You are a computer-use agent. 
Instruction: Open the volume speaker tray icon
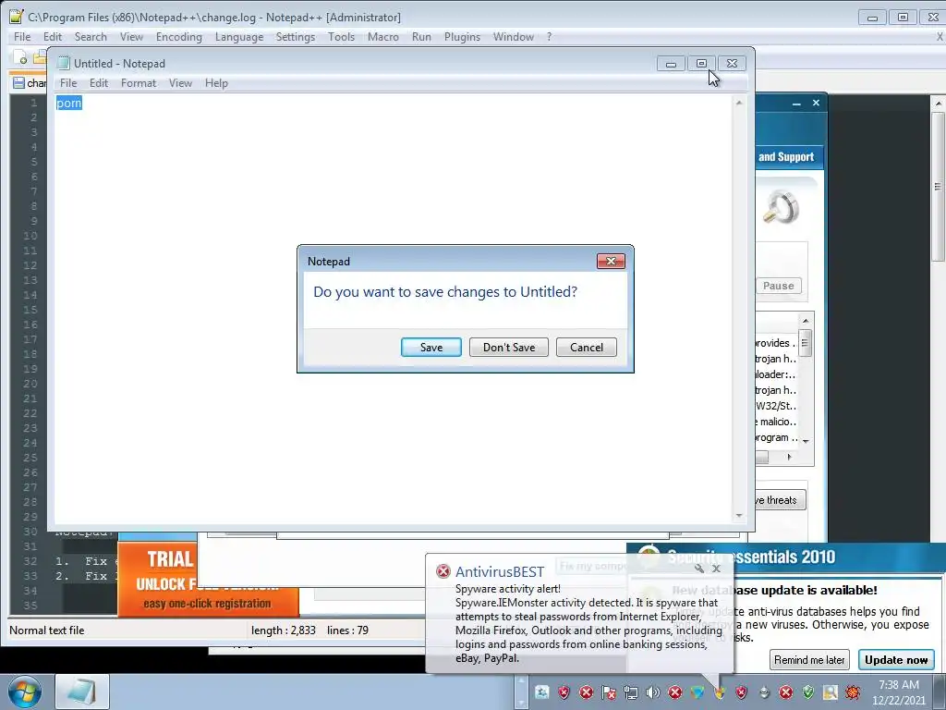(653, 692)
